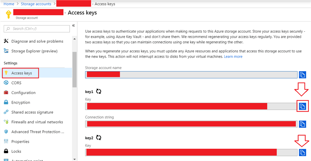Copy the key1 Key value

[302, 107]
